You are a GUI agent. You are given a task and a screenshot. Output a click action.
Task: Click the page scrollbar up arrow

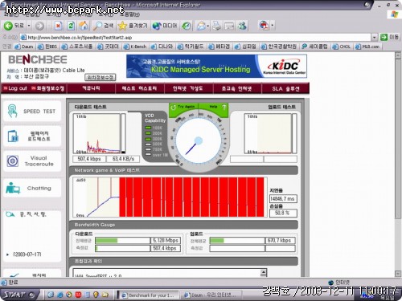[x=398, y=55]
